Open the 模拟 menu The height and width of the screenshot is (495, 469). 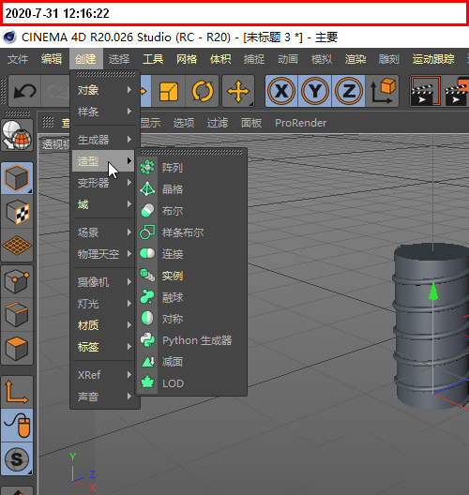pos(322,59)
